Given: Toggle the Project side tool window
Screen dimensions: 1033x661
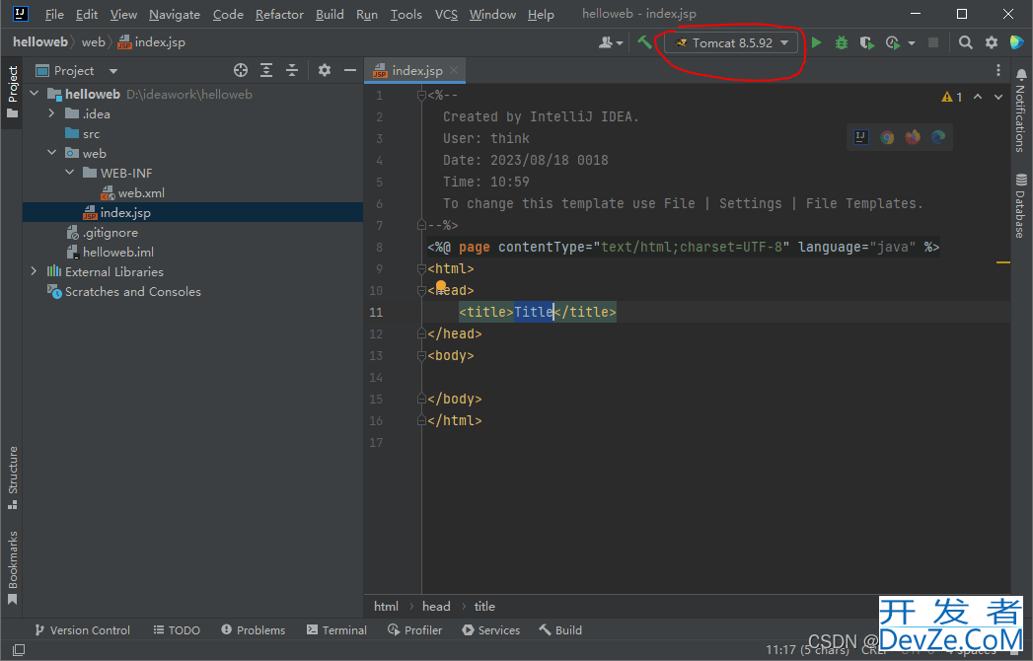Looking at the screenshot, I should click(x=12, y=93).
